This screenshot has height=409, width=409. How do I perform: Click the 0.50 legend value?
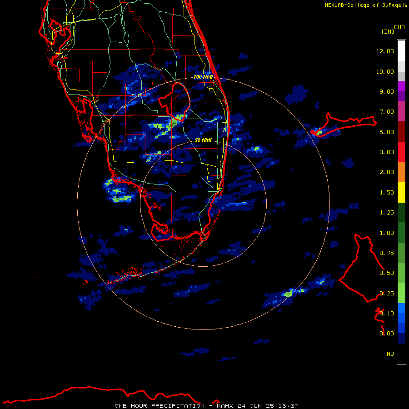[387, 273]
